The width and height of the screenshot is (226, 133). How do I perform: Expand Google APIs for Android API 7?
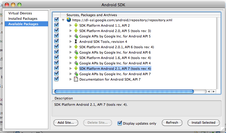pos(70,74)
